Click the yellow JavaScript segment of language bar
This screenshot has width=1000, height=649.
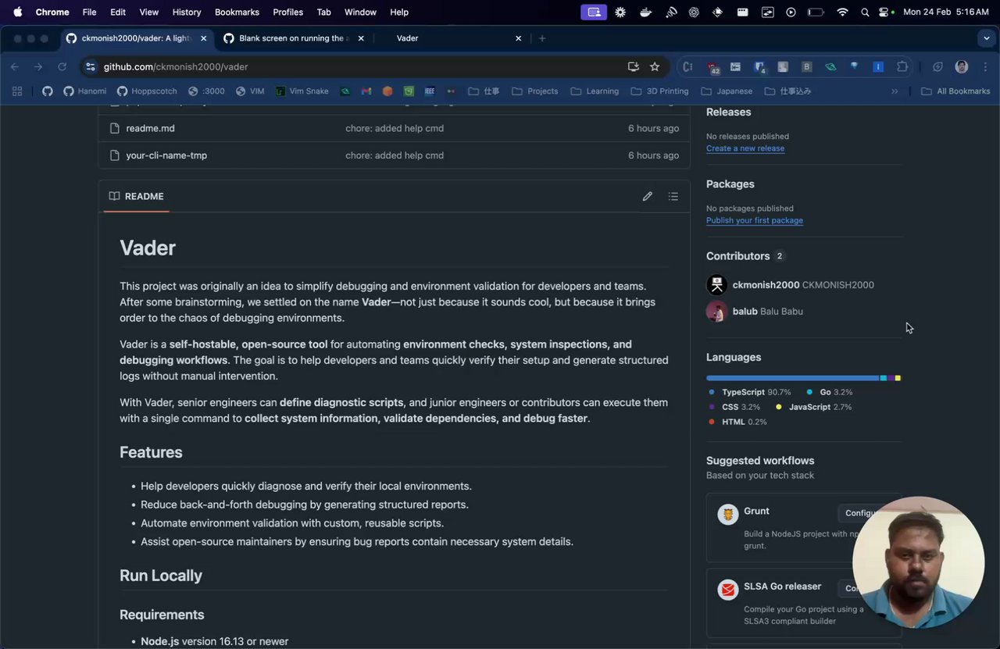898,378
